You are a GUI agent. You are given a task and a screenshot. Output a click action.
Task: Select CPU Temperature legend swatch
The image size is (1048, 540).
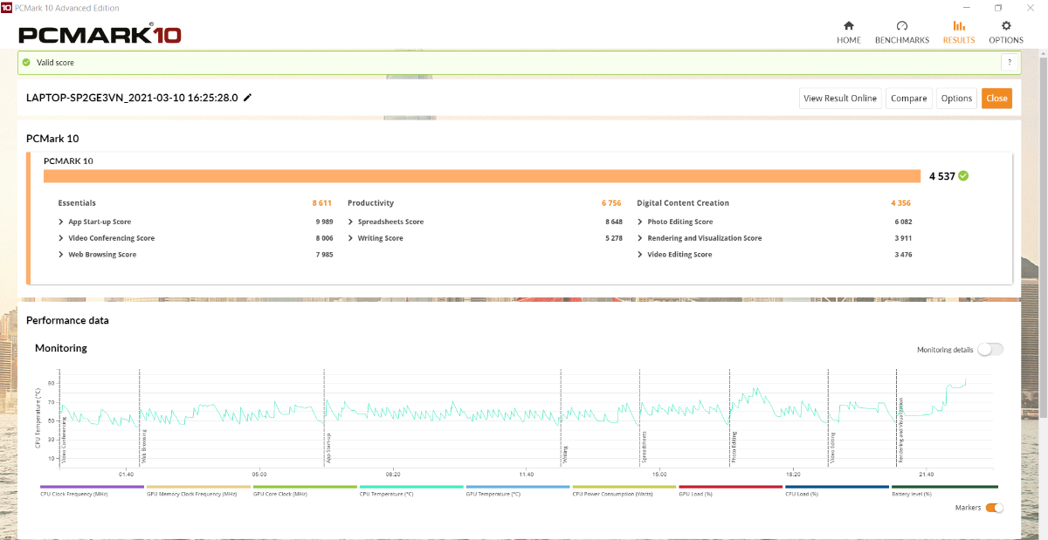point(411,487)
